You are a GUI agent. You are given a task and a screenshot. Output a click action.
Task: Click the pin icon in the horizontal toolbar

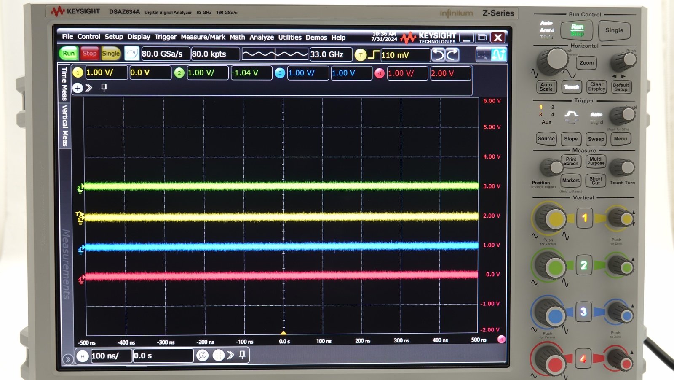[x=242, y=355]
